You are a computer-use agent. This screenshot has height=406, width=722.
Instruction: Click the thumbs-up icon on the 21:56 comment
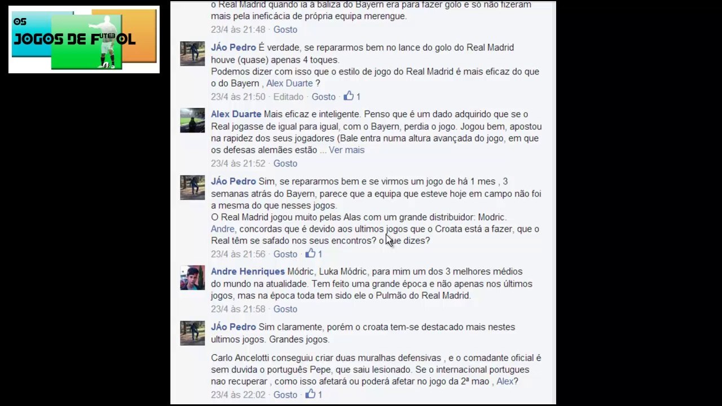point(310,253)
